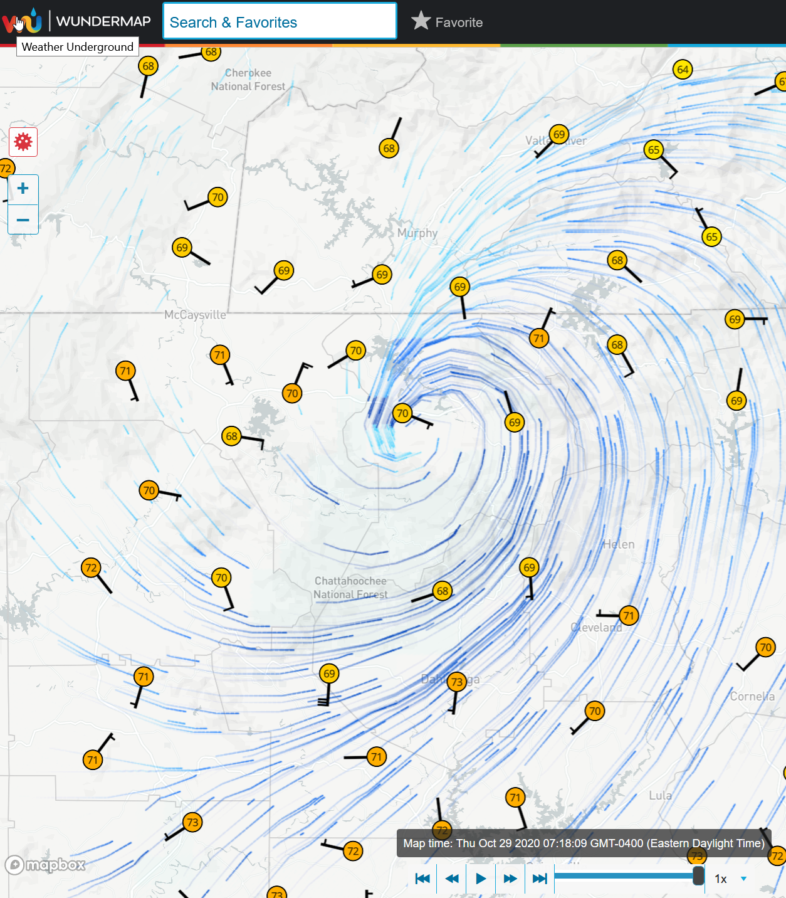Click the Favorite label text

click(x=459, y=23)
